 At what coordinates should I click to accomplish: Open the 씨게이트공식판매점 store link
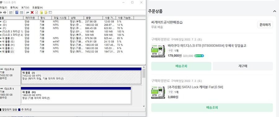[x=165, y=23]
